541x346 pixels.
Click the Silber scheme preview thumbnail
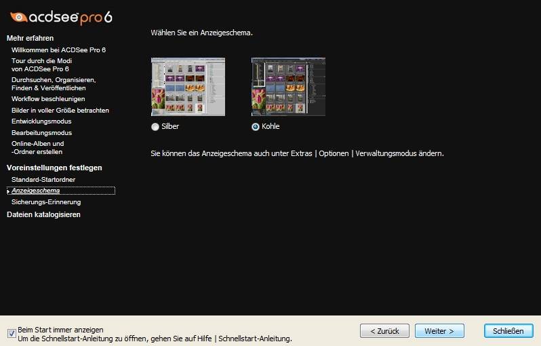coord(188,87)
